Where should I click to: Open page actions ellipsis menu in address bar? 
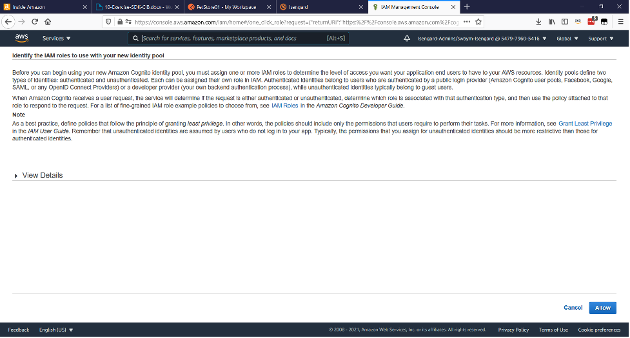pyautogui.click(x=466, y=22)
